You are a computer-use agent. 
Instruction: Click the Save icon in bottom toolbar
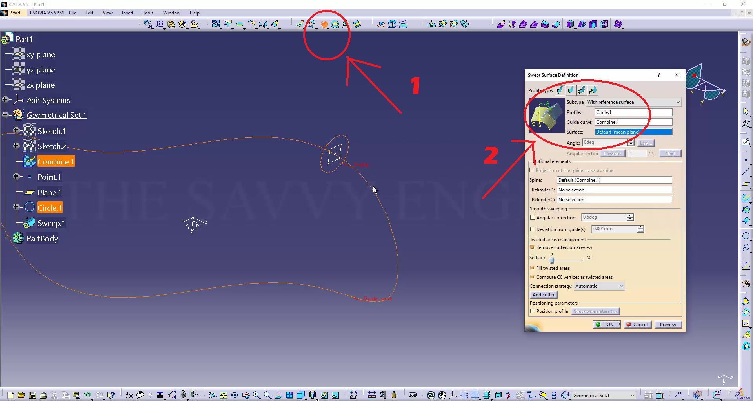[x=33, y=395]
